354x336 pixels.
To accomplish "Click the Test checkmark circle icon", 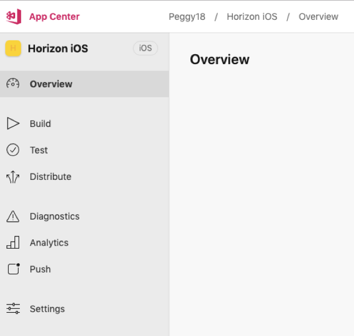I will 13,150.
